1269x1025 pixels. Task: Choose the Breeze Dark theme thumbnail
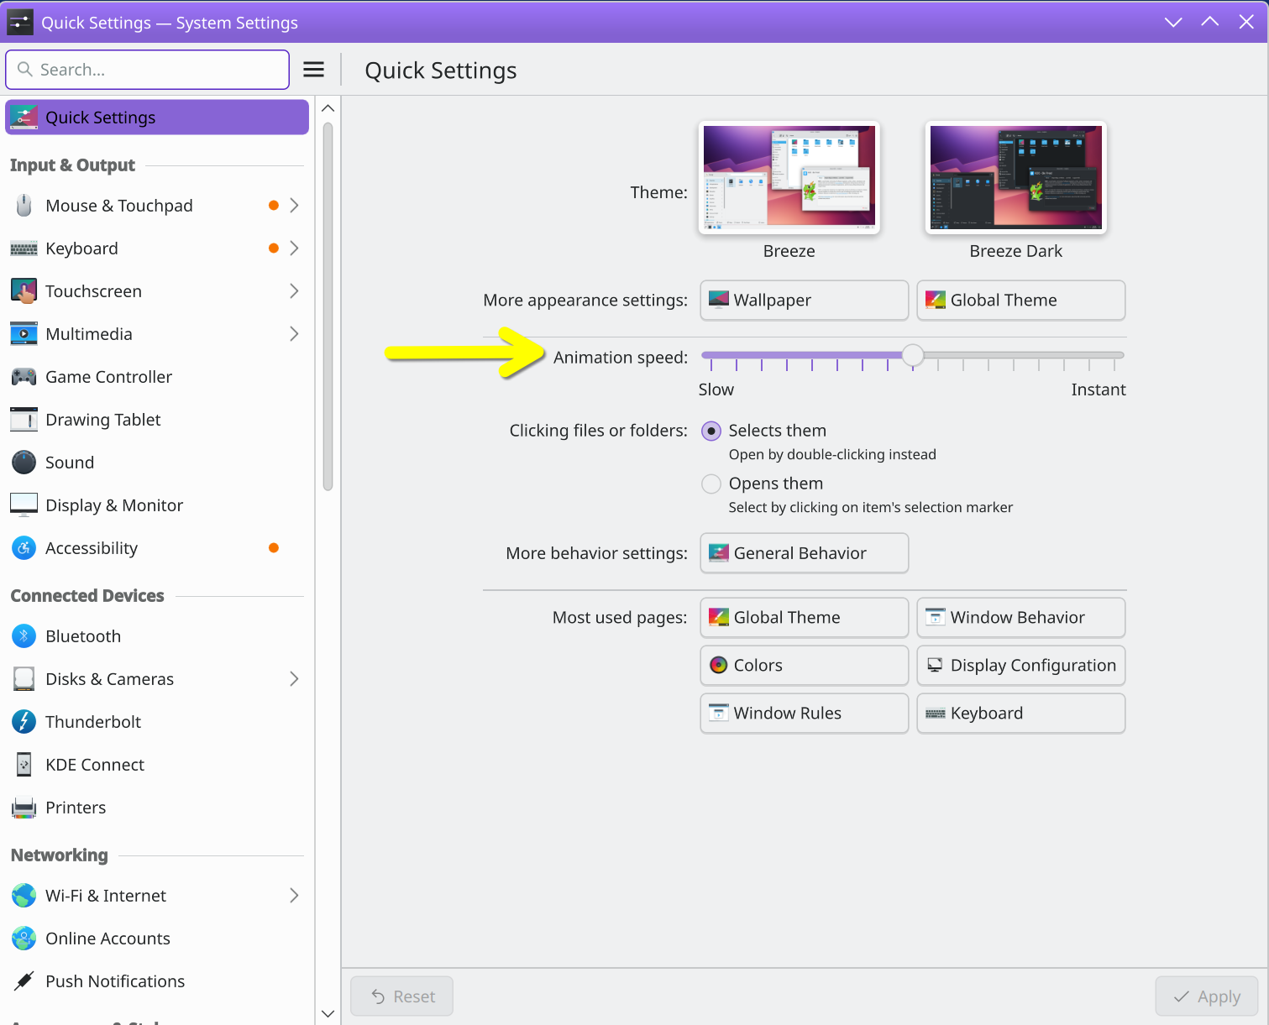pos(1016,178)
